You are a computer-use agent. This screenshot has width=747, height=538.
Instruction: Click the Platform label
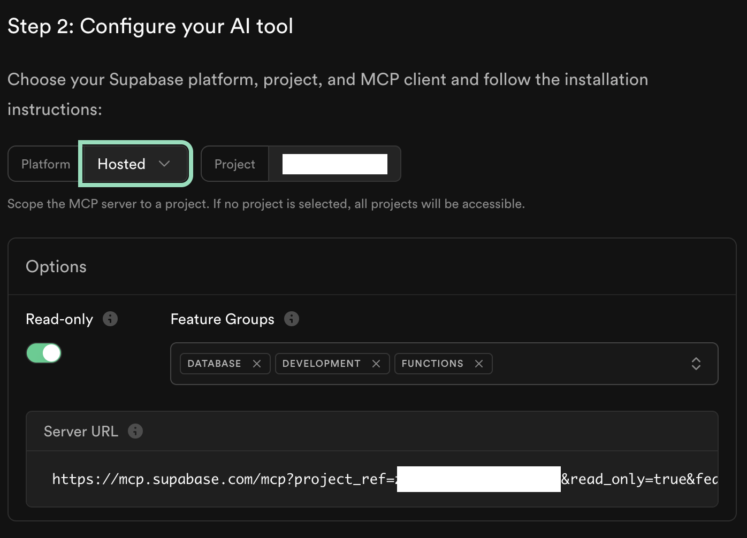point(45,164)
